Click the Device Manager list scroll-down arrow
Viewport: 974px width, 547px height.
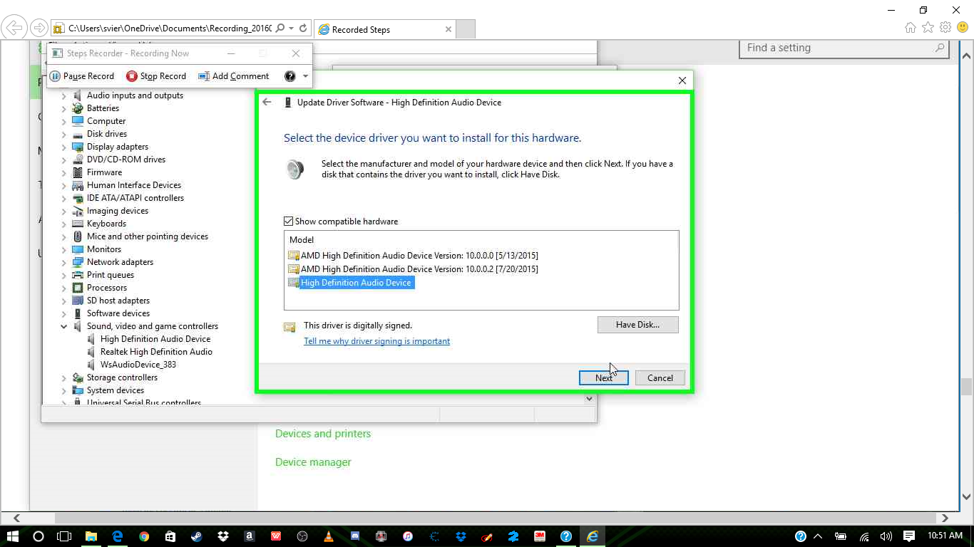589,399
